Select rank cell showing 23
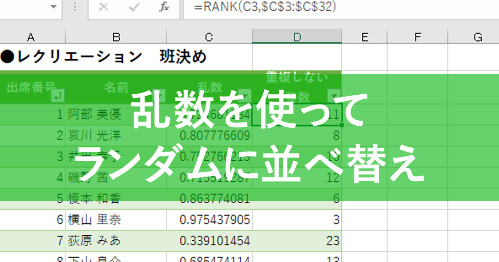 pyautogui.click(x=297, y=241)
